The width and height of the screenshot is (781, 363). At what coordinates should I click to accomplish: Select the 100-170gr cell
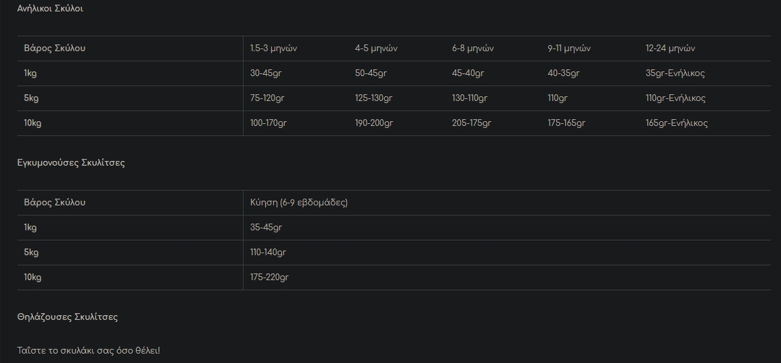pos(268,123)
